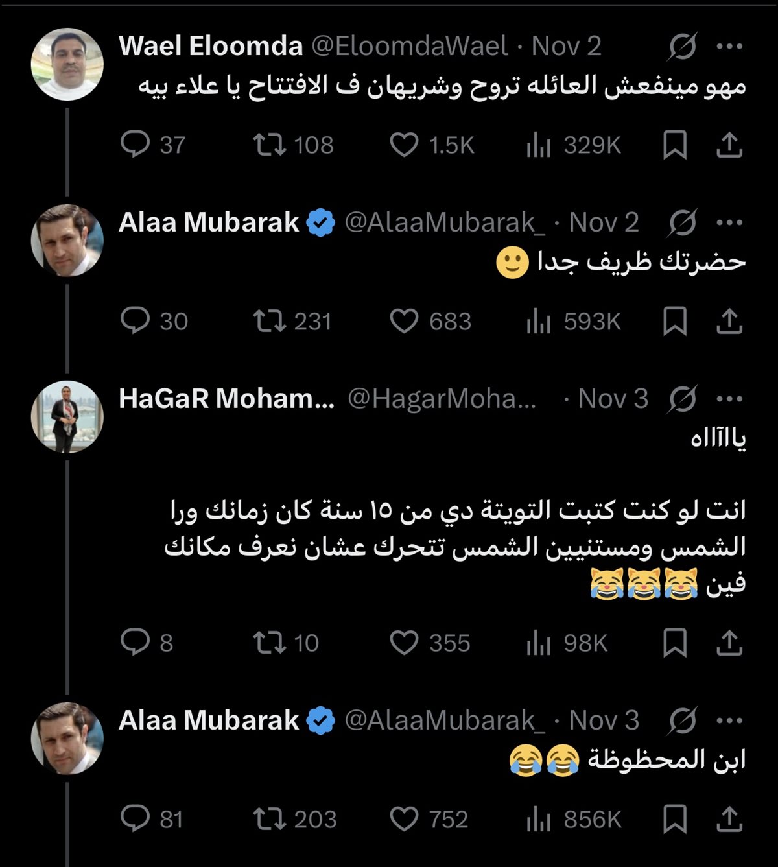
Task: Open more options on Wael Eloomda's tweet
Action: pos(730,46)
